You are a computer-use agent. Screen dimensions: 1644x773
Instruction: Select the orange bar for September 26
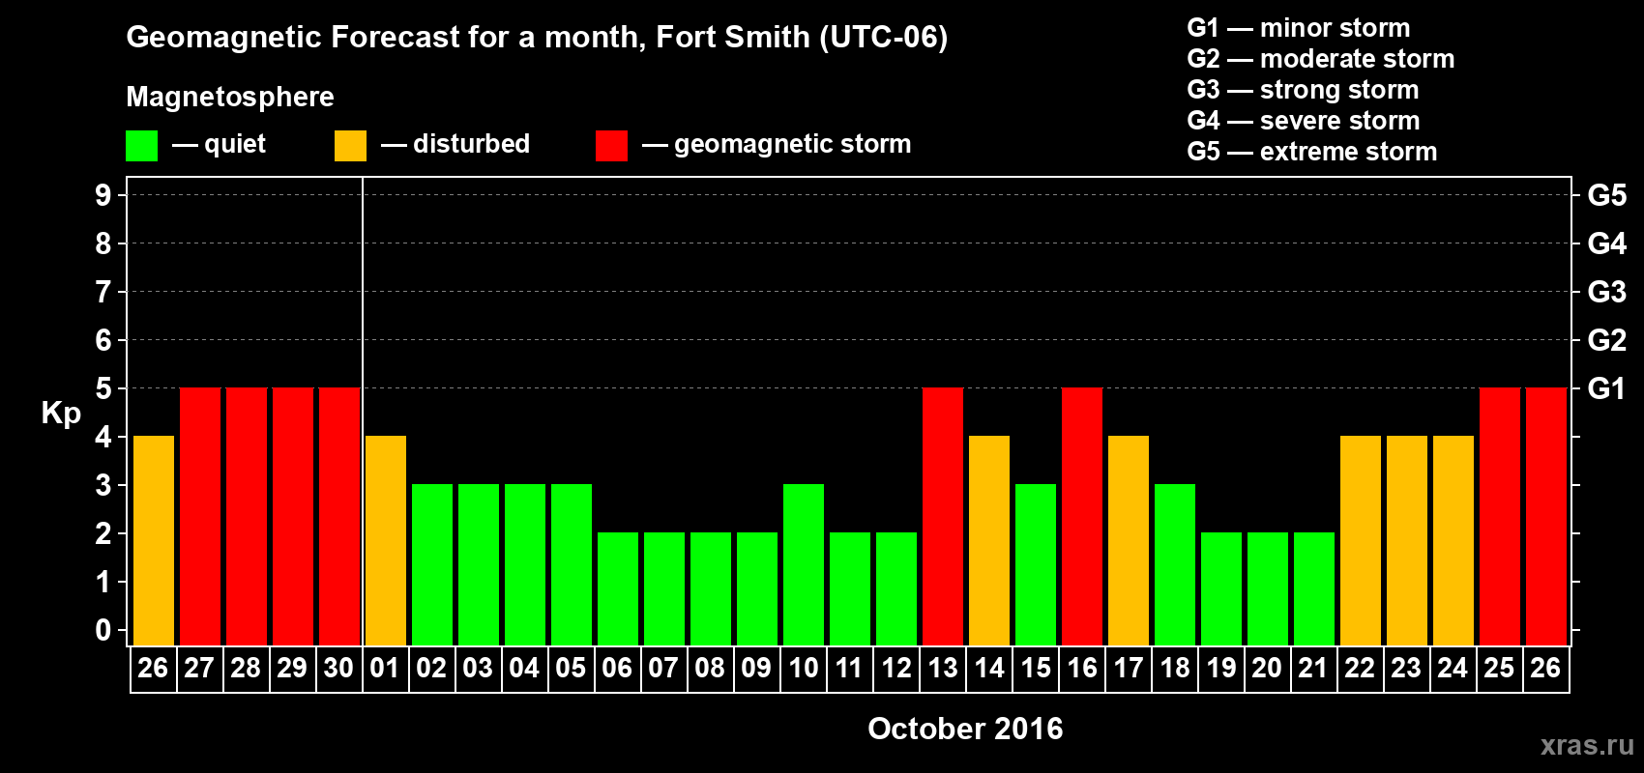[x=154, y=540]
